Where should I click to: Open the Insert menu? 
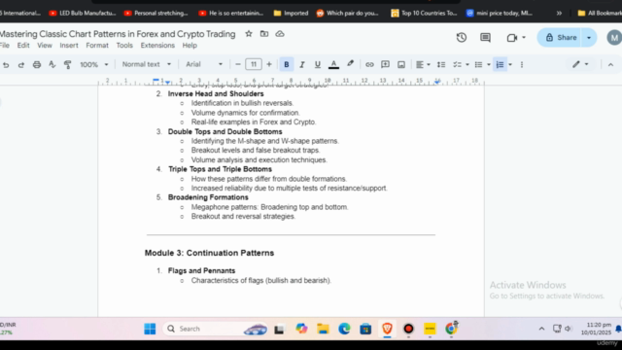(x=69, y=46)
